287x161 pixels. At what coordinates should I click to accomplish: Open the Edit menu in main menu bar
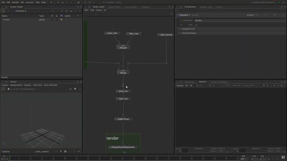coord(9,2)
